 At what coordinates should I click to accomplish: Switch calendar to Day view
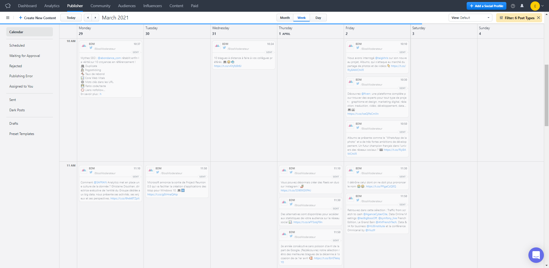(x=318, y=18)
